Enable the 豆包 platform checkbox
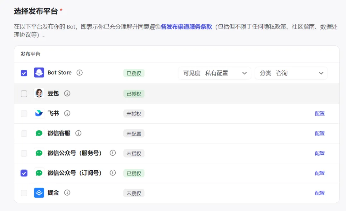This screenshot has height=211, width=346. 24,94
